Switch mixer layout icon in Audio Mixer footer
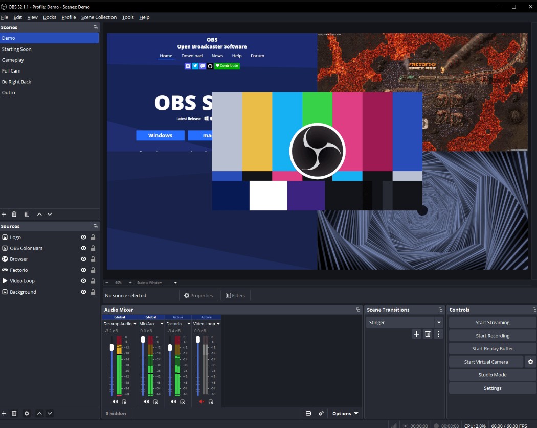The image size is (537, 428). pos(308,413)
